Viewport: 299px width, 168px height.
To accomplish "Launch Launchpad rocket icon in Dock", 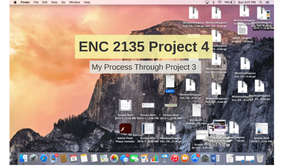I will 33,158.
